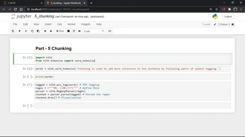
Task: Click the Logout button
Action: pos(228,16)
